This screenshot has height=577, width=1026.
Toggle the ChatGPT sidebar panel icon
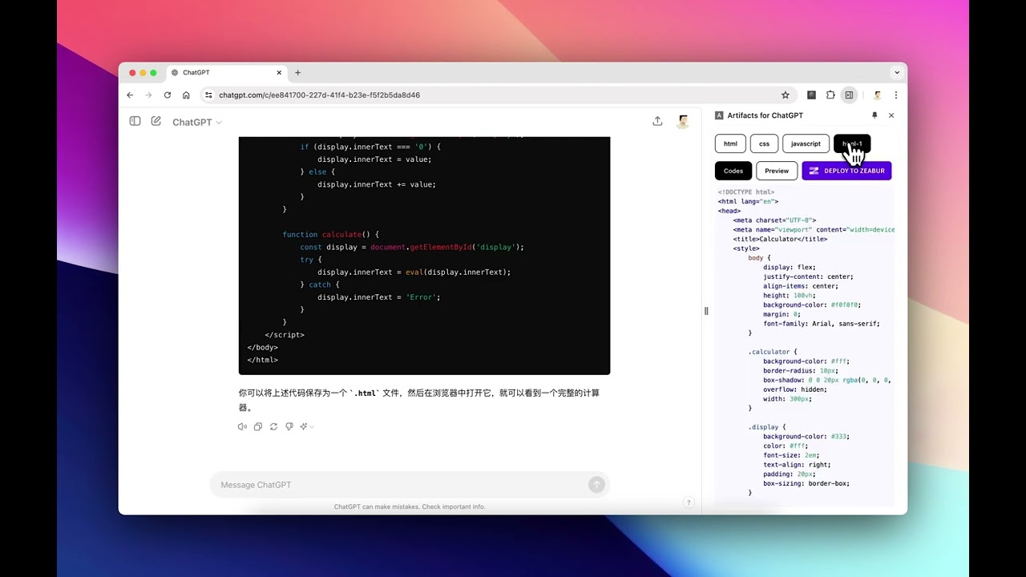[x=135, y=121]
